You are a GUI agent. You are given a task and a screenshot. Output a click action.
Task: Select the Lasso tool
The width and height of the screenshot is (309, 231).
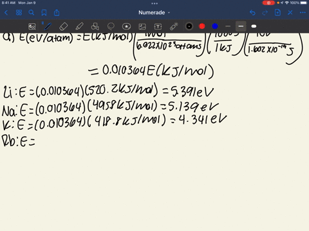coord(111,26)
